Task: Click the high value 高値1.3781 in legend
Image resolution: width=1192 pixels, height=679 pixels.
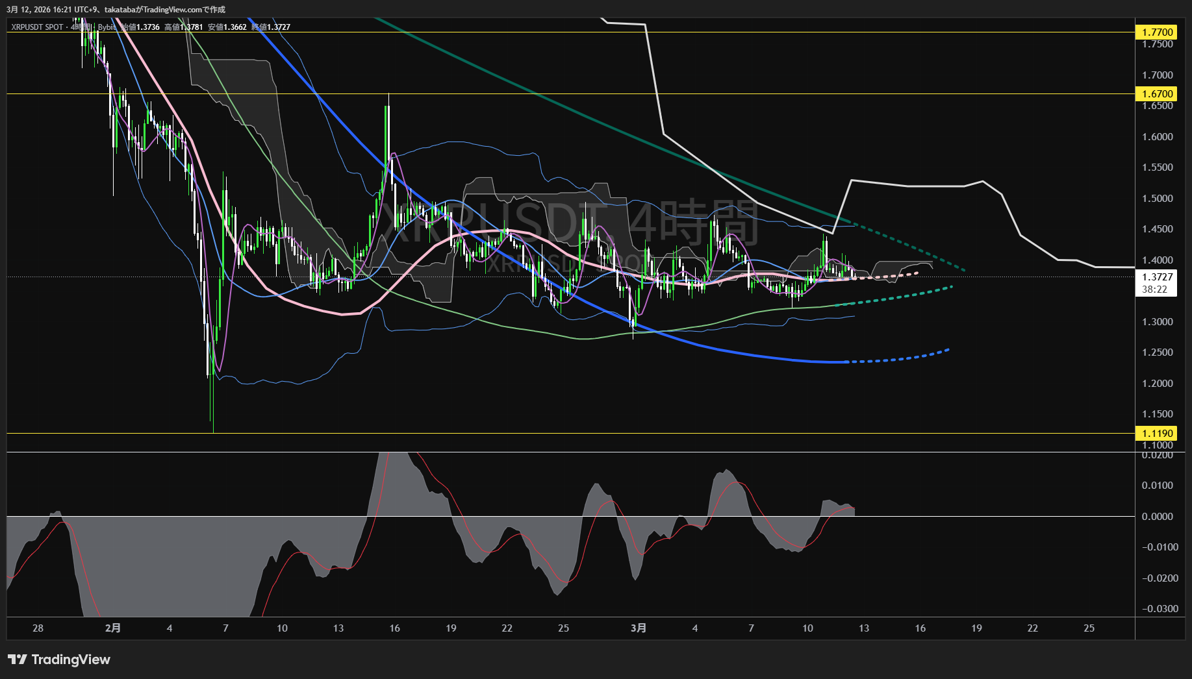Action: tap(184, 27)
